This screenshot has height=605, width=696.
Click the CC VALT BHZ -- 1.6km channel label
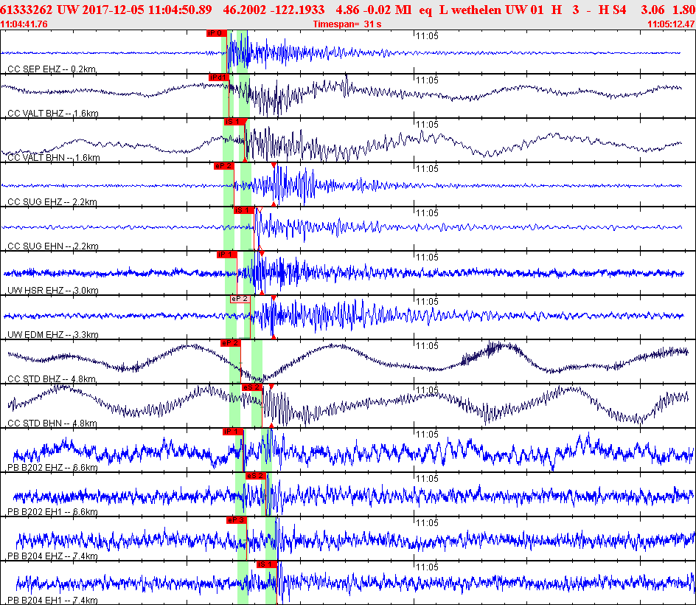[x=53, y=114]
